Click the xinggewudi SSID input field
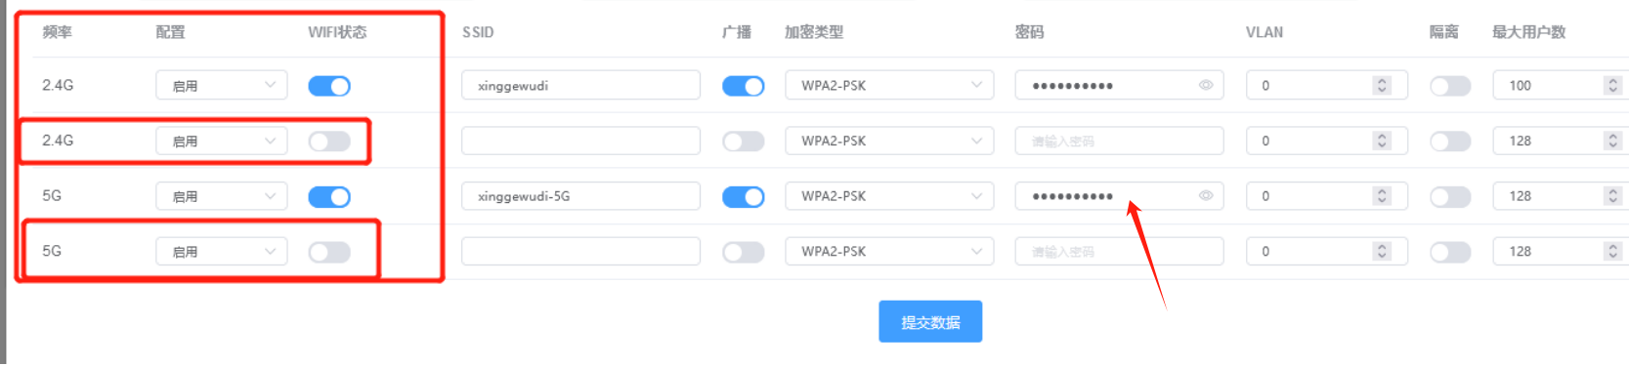 pyautogui.click(x=580, y=85)
